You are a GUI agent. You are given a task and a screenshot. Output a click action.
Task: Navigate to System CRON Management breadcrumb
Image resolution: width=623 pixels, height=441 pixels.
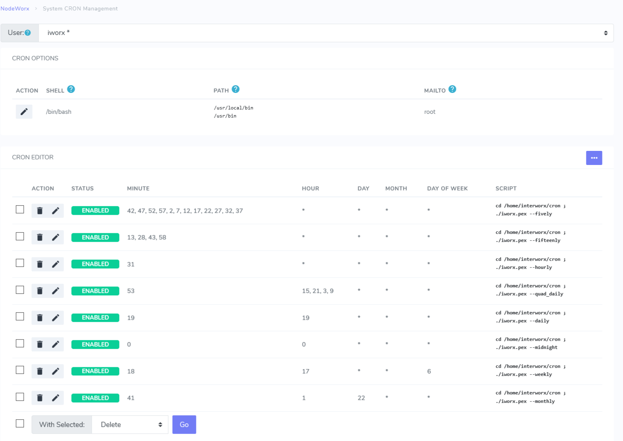[x=80, y=8]
